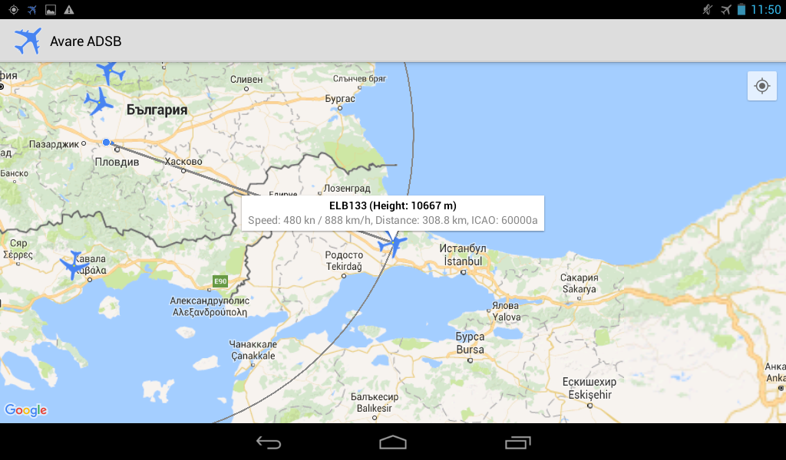The height and width of the screenshot is (460, 786).
Task: Click the Чанаккале Çanakkale label
Action: pyautogui.click(x=253, y=350)
